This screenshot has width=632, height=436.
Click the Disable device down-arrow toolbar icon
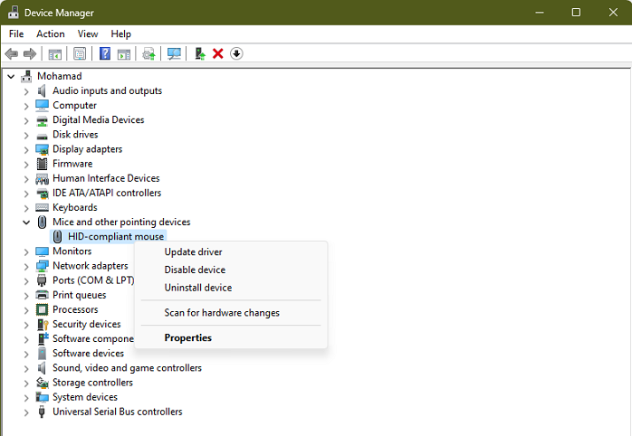[x=236, y=54]
